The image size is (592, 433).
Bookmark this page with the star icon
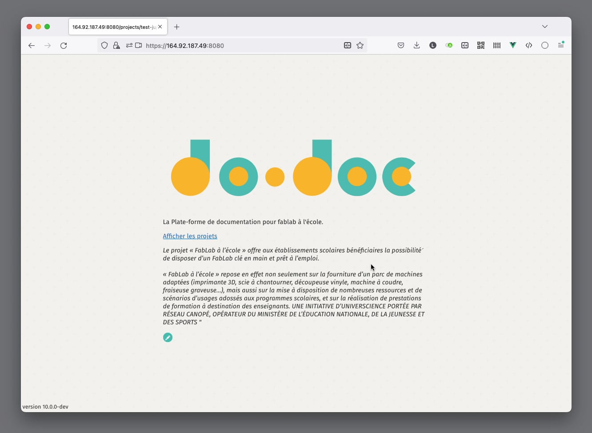(x=360, y=45)
